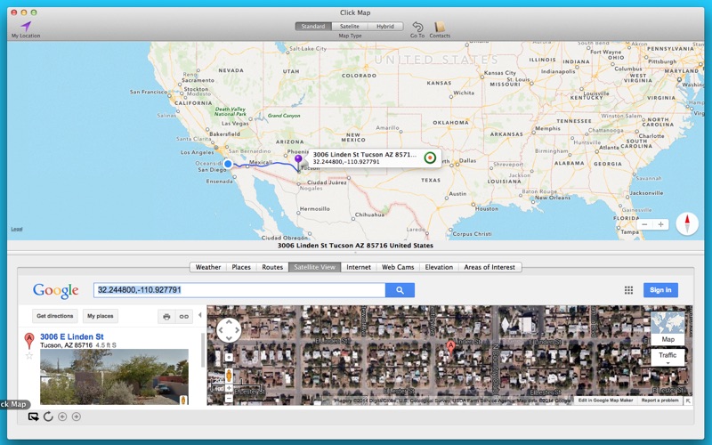This screenshot has height=445, width=712.
Task: Open the Google apps grid icon
Action: pos(628,290)
